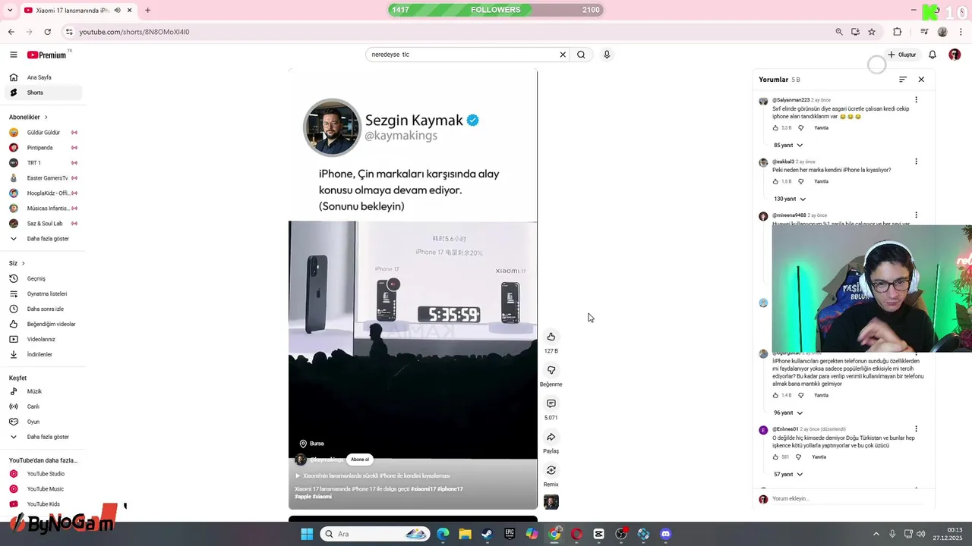Open the Siz section arrow
The image size is (972, 546).
(23, 263)
